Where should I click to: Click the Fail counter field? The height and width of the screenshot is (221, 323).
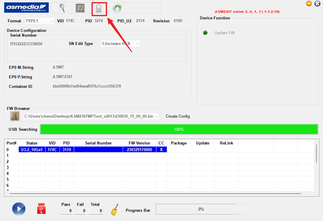tap(80, 211)
